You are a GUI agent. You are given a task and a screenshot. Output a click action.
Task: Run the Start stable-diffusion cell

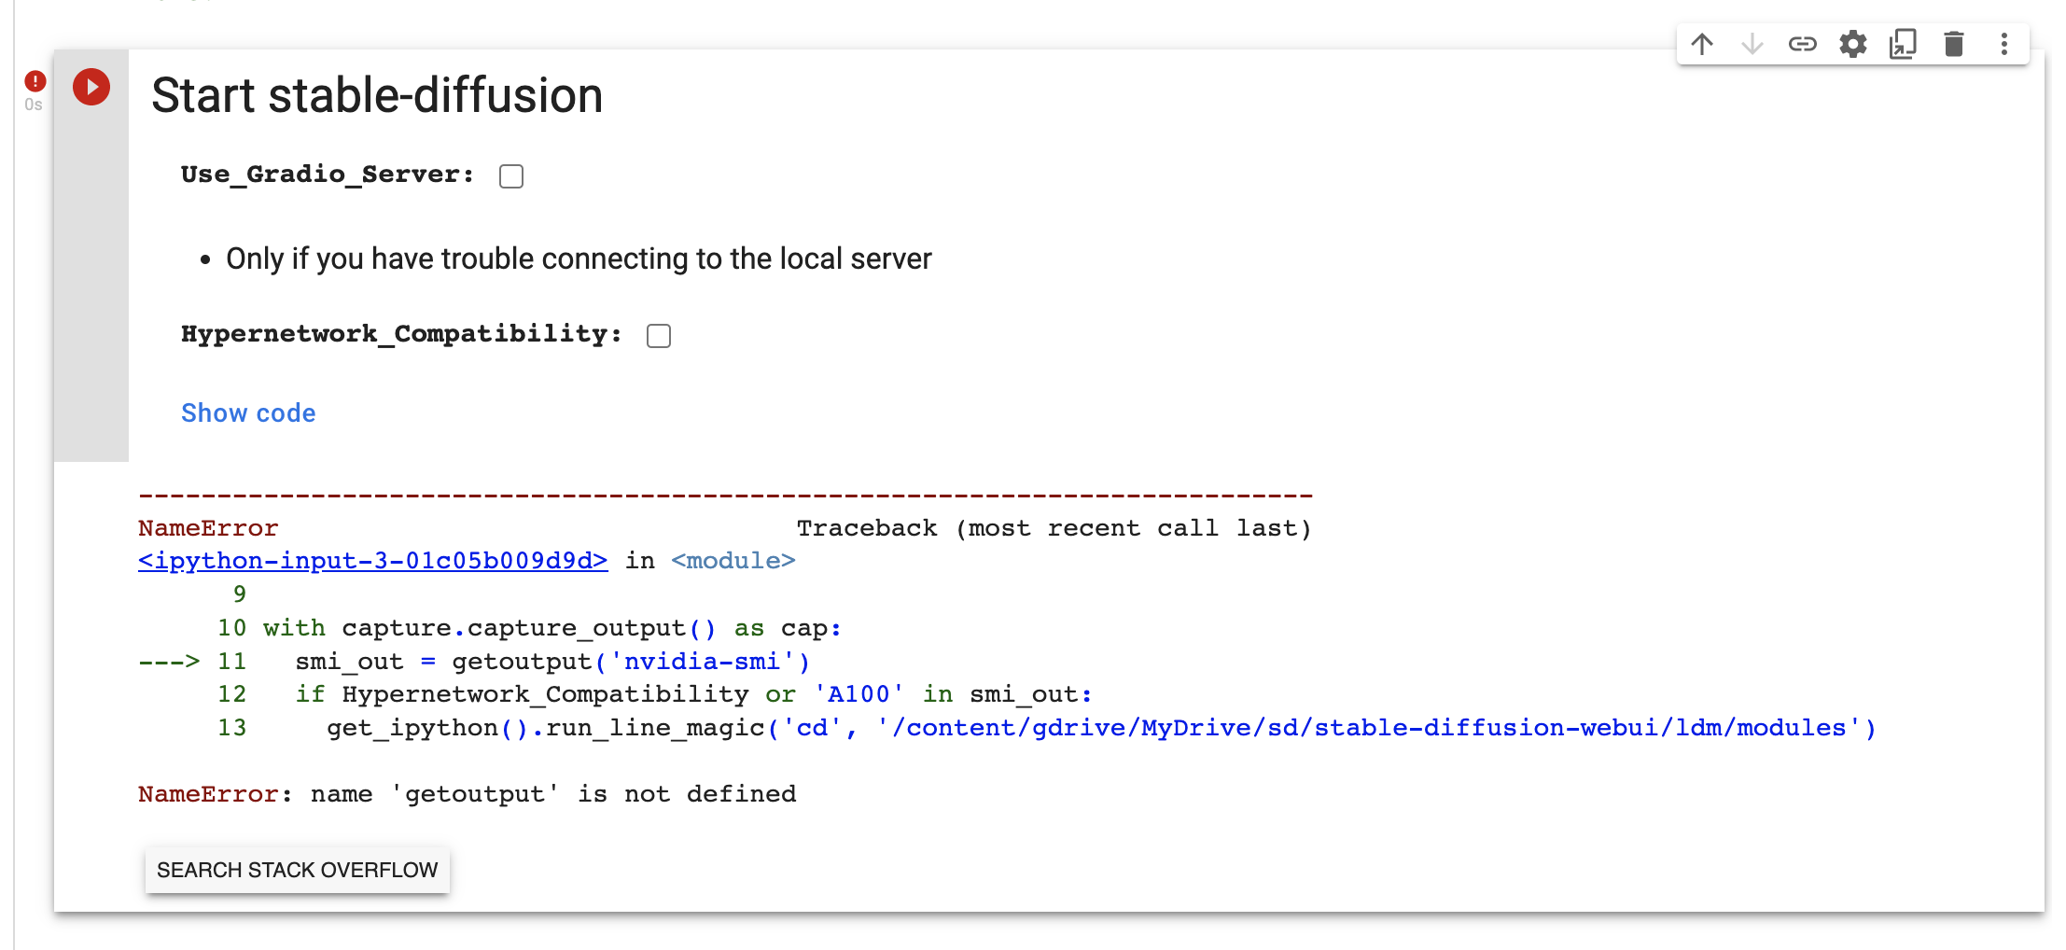click(x=91, y=88)
